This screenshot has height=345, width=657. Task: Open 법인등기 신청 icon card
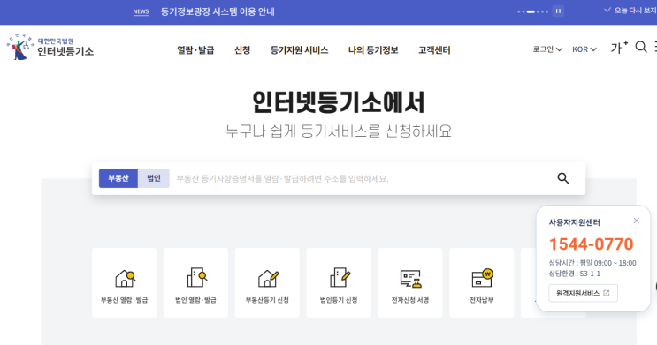click(x=339, y=282)
